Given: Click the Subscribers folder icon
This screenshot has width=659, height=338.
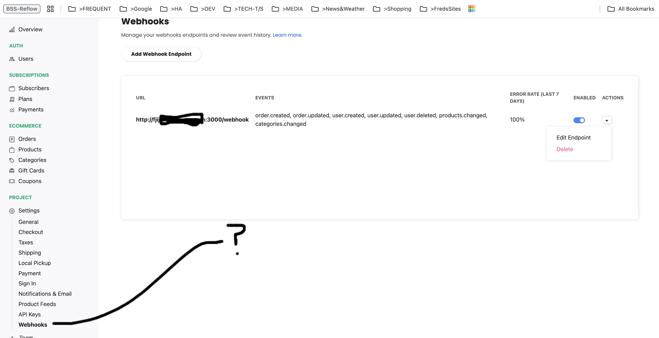Looking at the screenshot, I should (x=12, y=88).
